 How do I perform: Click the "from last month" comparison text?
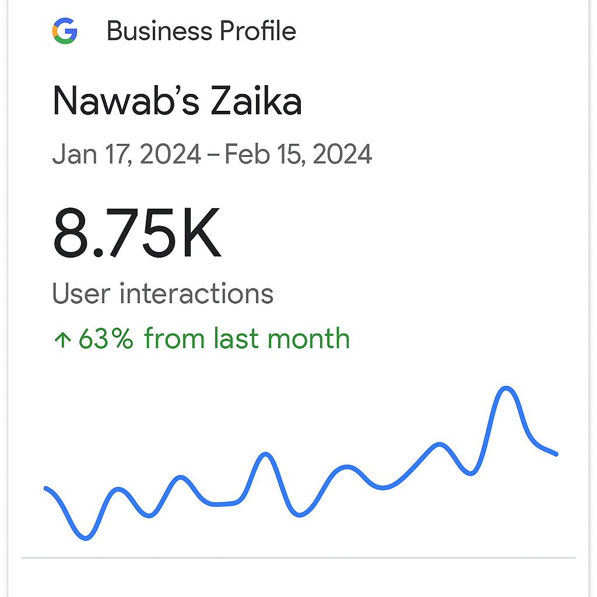tap(247, 339)
